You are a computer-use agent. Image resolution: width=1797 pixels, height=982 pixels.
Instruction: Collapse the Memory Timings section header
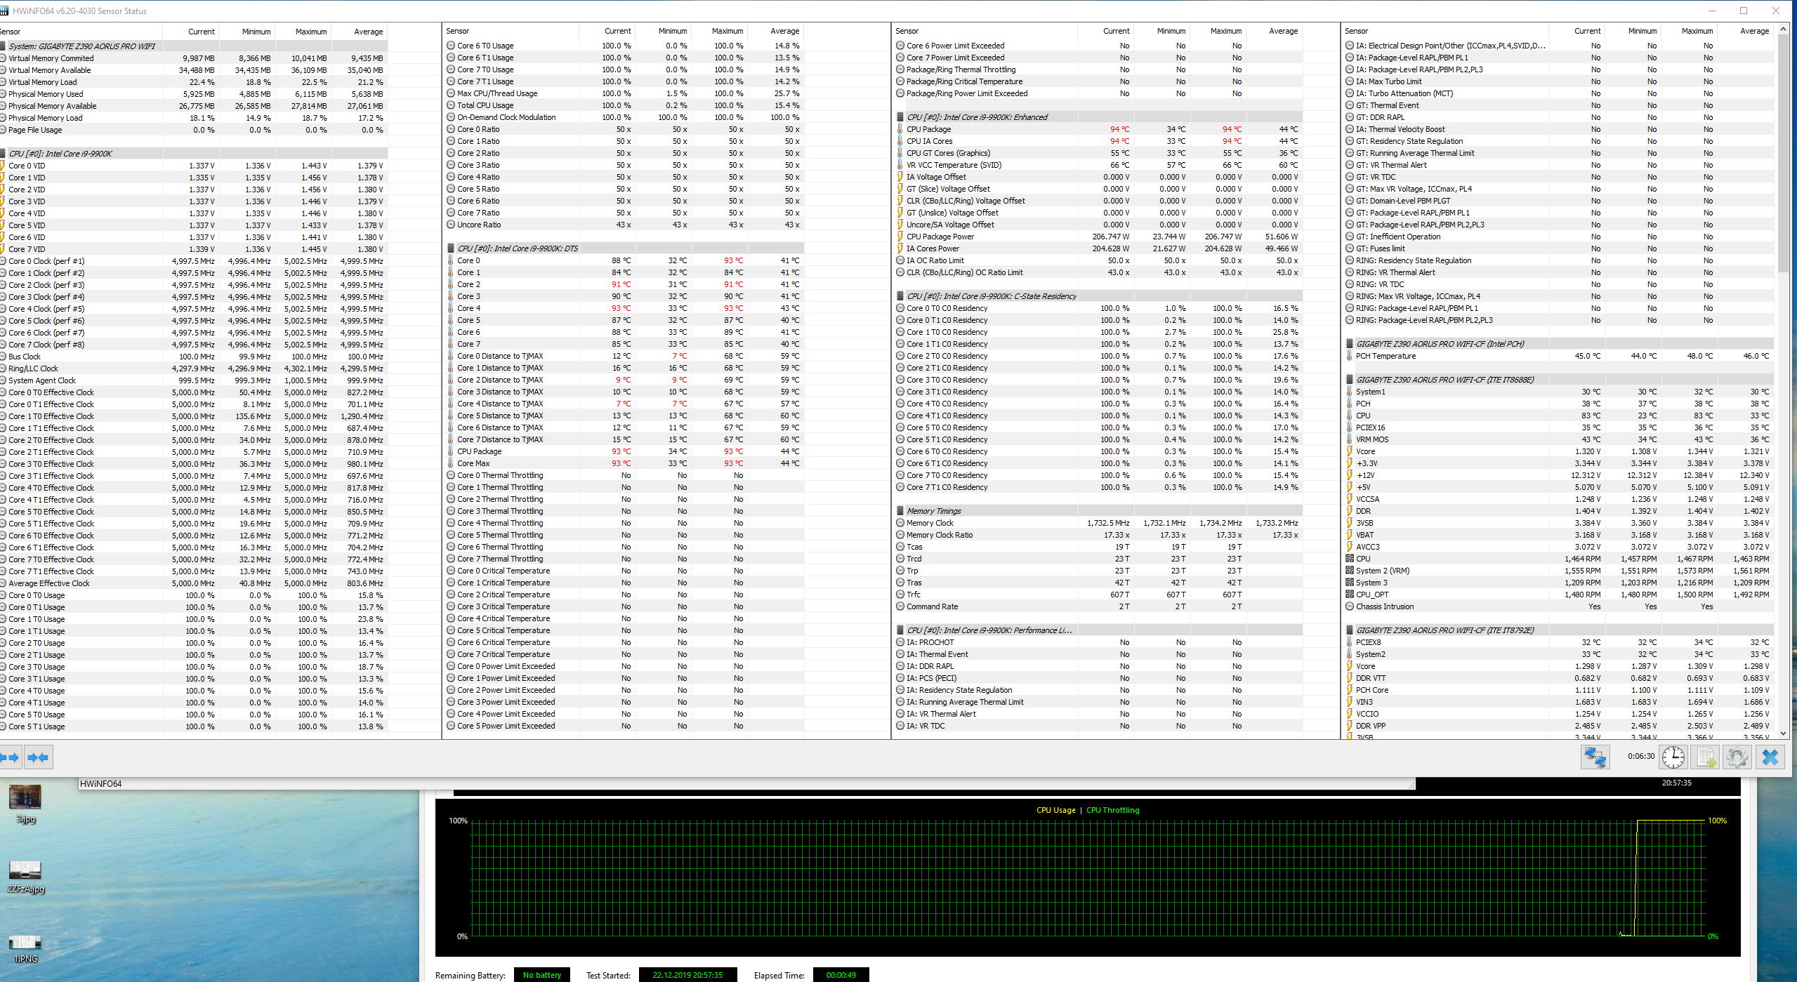933,511
